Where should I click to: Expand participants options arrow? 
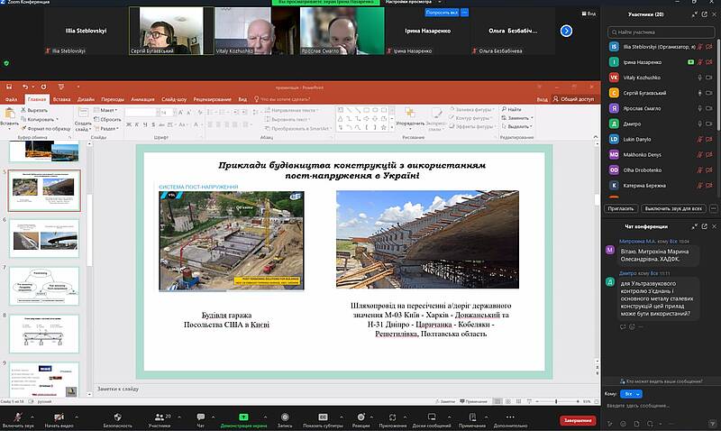(179, 417)
